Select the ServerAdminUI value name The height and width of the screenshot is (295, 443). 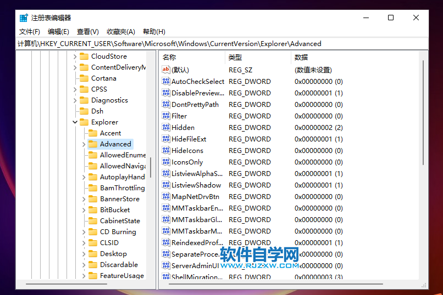(195, 266)
